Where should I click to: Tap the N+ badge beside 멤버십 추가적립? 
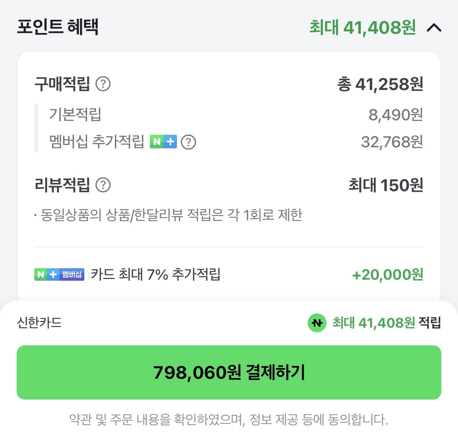coord(163,142)
